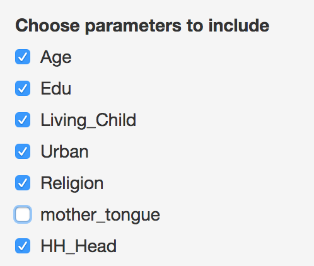Select the Living_Child label

pos(88,120)
